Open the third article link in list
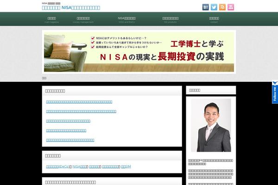 (68, 121)
